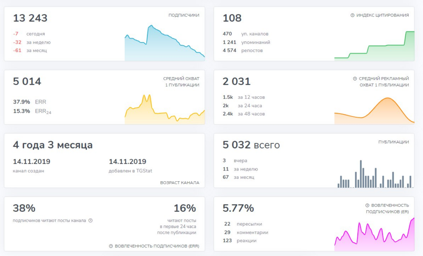Select subscriber count 13 243
The height and width of the screenshot is (256, 423).
point(30,18)
